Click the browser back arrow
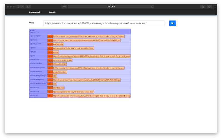This screenshot has width=222, height=139. click(x=18, y=7)
